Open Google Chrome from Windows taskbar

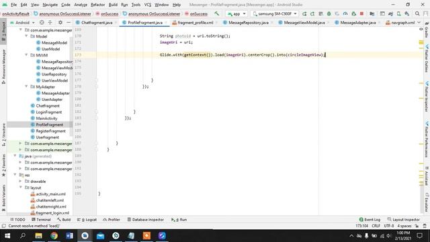[54, 236]
